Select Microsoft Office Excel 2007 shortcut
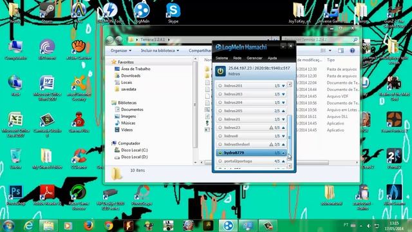 click(15, 124)
